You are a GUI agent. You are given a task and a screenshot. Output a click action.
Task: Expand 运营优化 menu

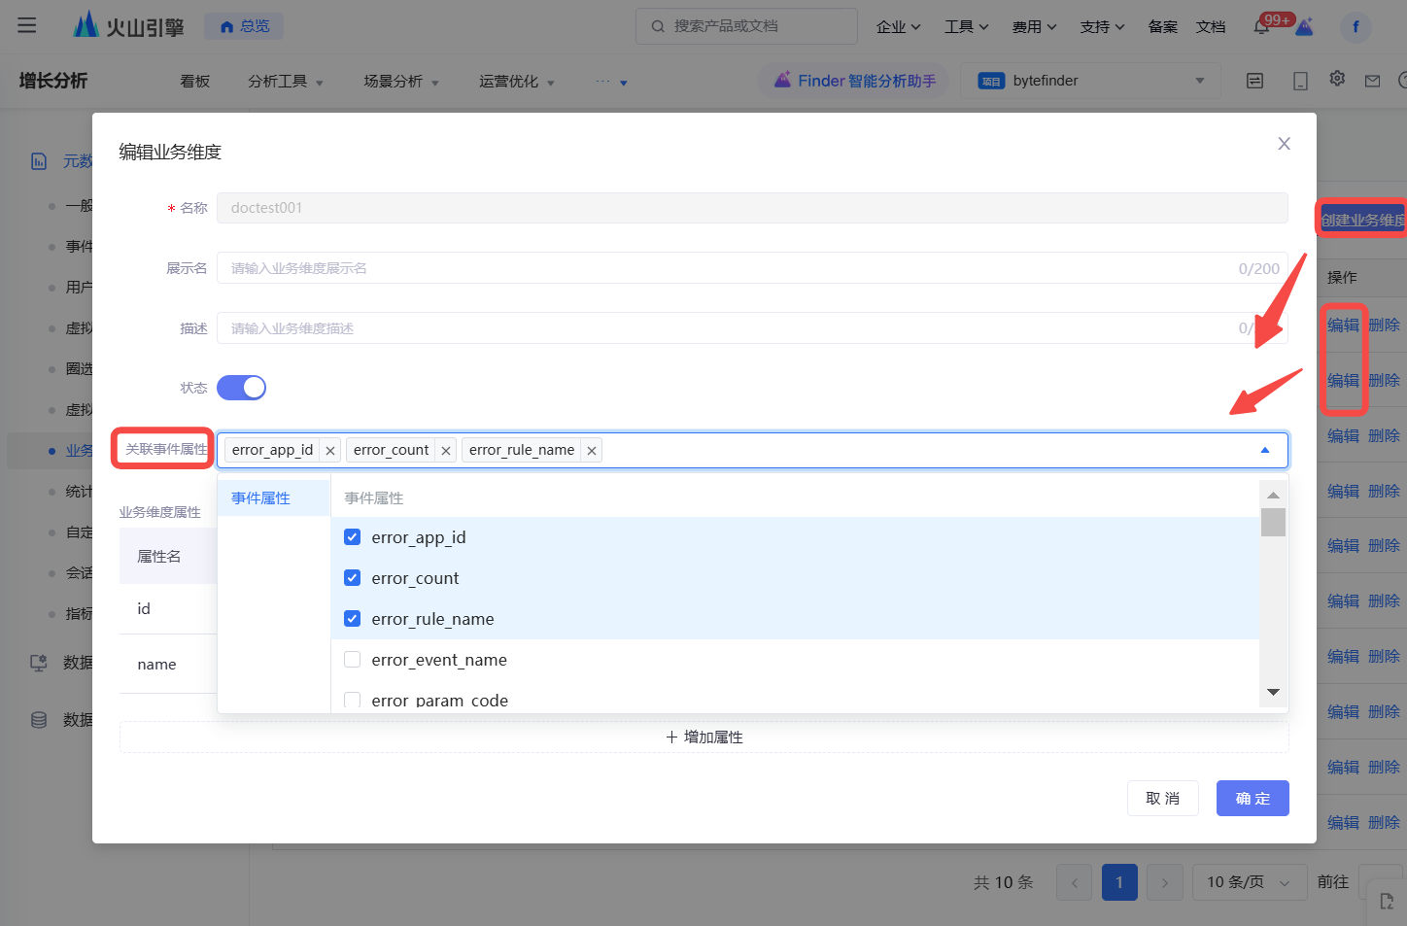pos(517,82)
